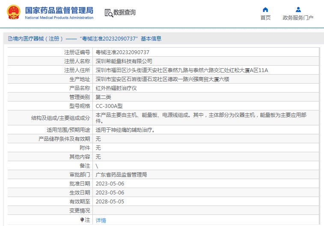Click the 第二类 management category value
Screen dimensions: 324x226
pos(103,97)
